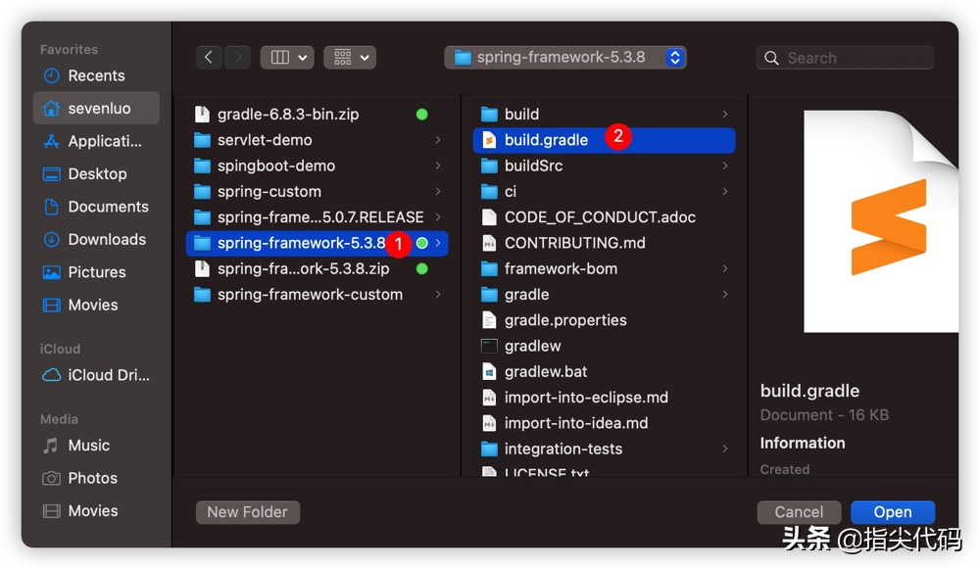The width and height of the screenshot is (980, 569).
Task: Open the item grouping dropdown
Action: pyautogui.click(x=350, y=58)
